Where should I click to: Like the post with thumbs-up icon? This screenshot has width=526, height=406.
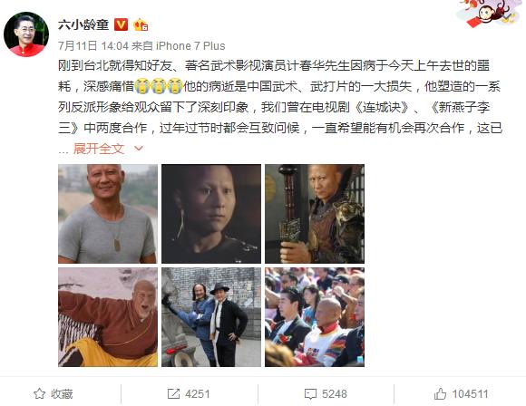point(440,393)
